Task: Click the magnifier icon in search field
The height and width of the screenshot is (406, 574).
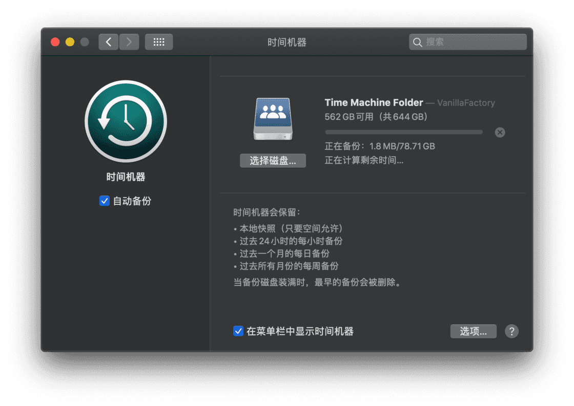Action: click(417, 42)
